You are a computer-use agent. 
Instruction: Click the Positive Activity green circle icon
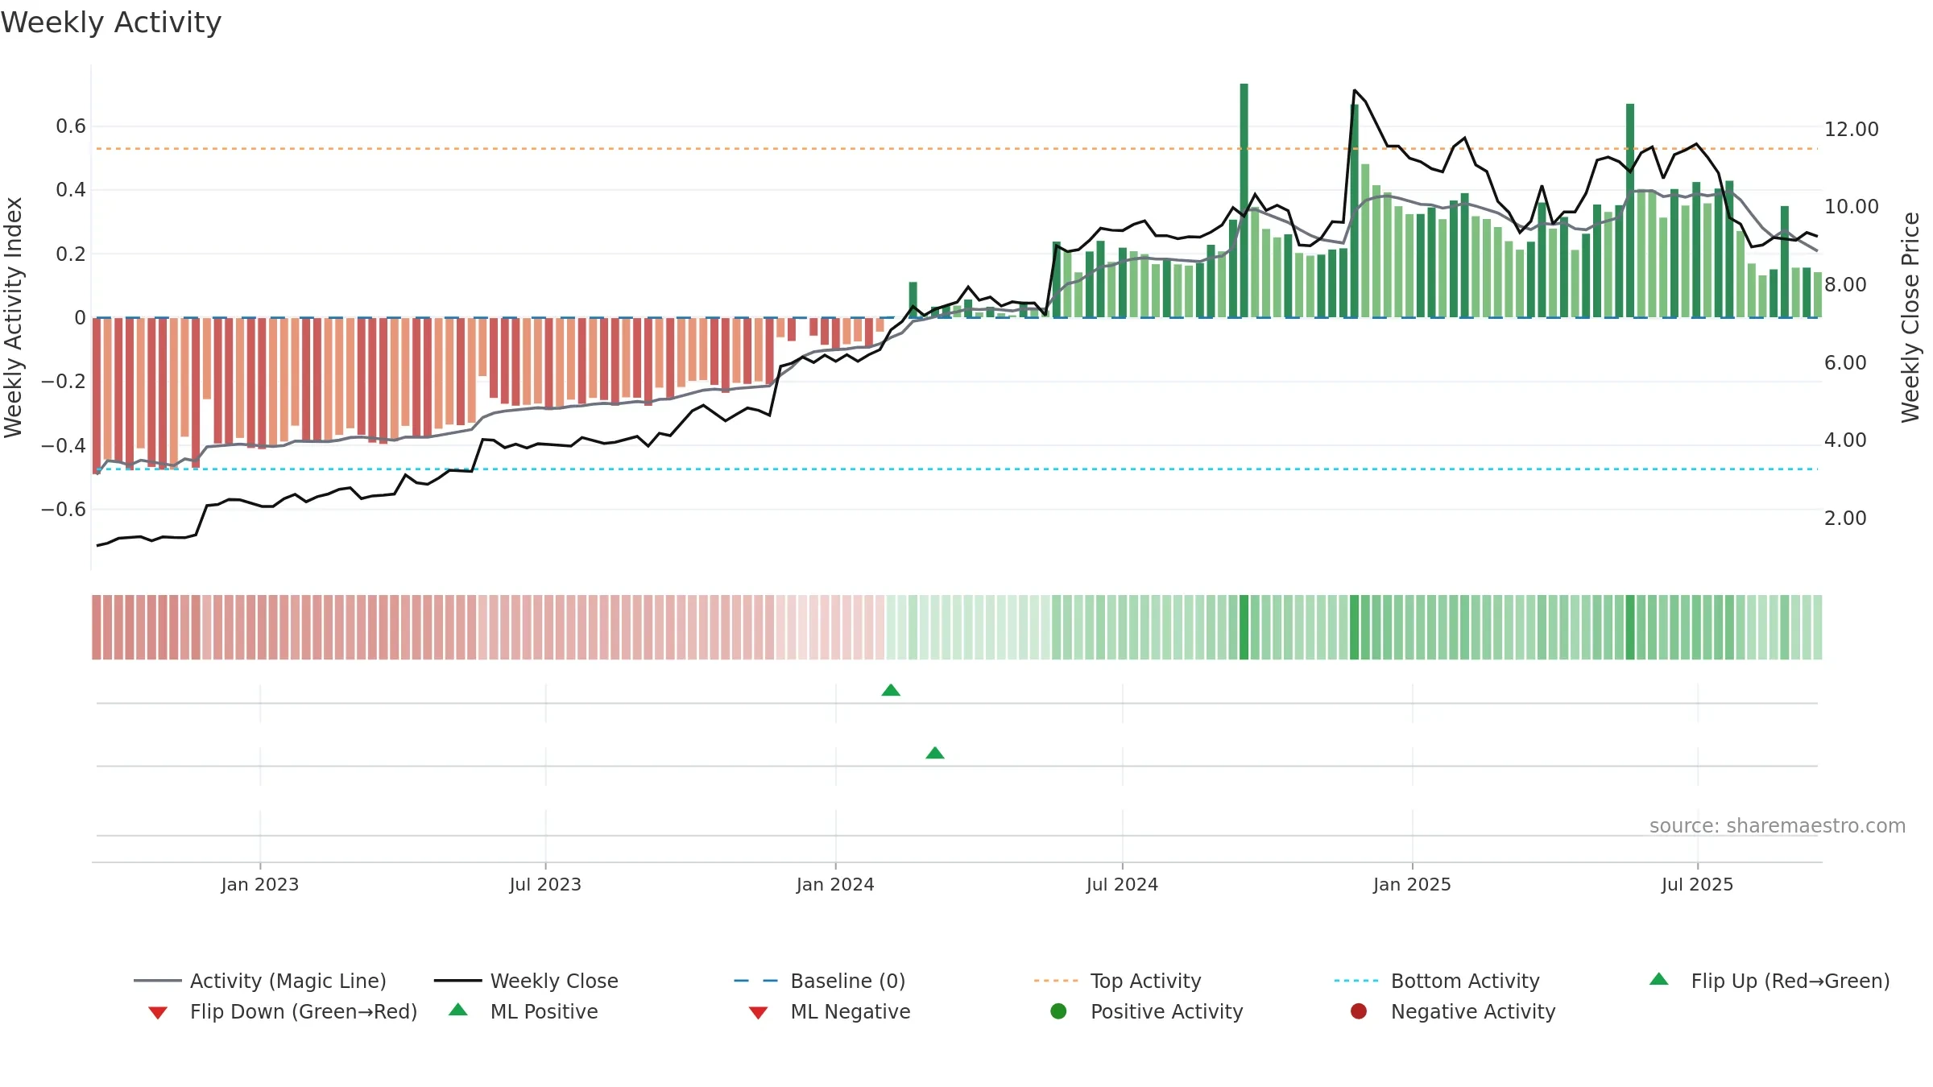[1058, 1011]
